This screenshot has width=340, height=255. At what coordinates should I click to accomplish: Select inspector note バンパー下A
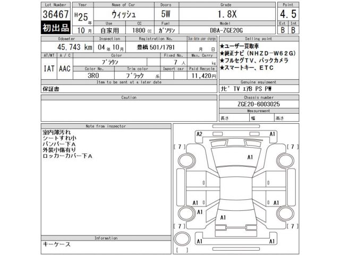(59, 144)
